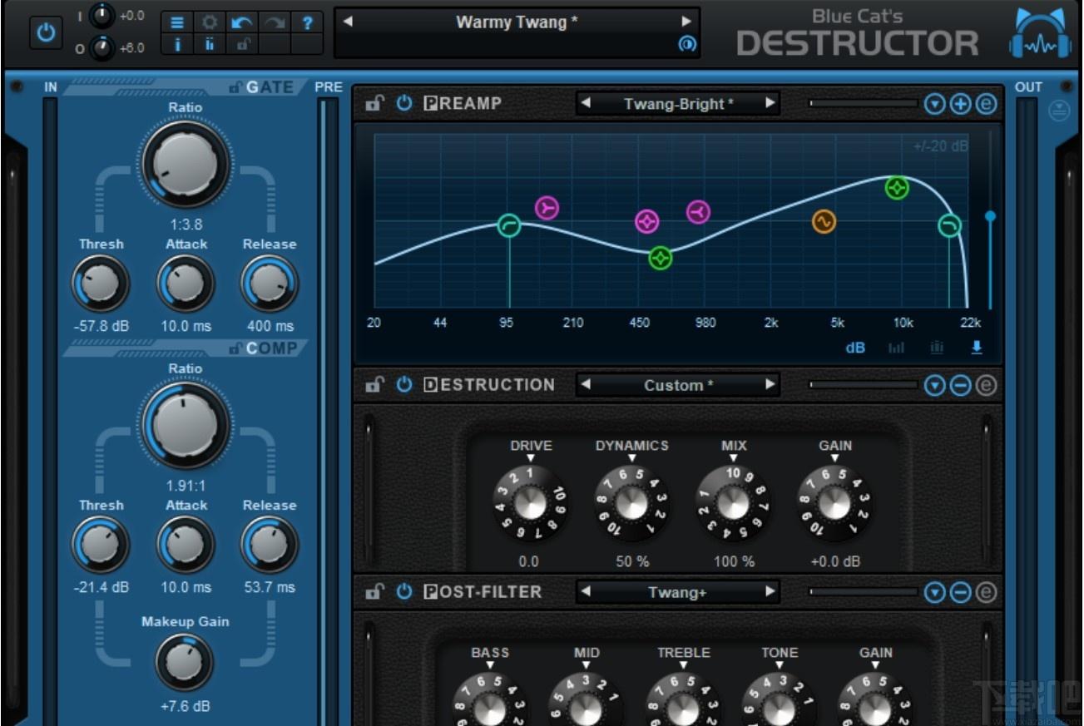This screenshot has height=726, width=1084.
Task: Toggle the GATE section lock
Action: pyautogui.click(x=235, y=87)
